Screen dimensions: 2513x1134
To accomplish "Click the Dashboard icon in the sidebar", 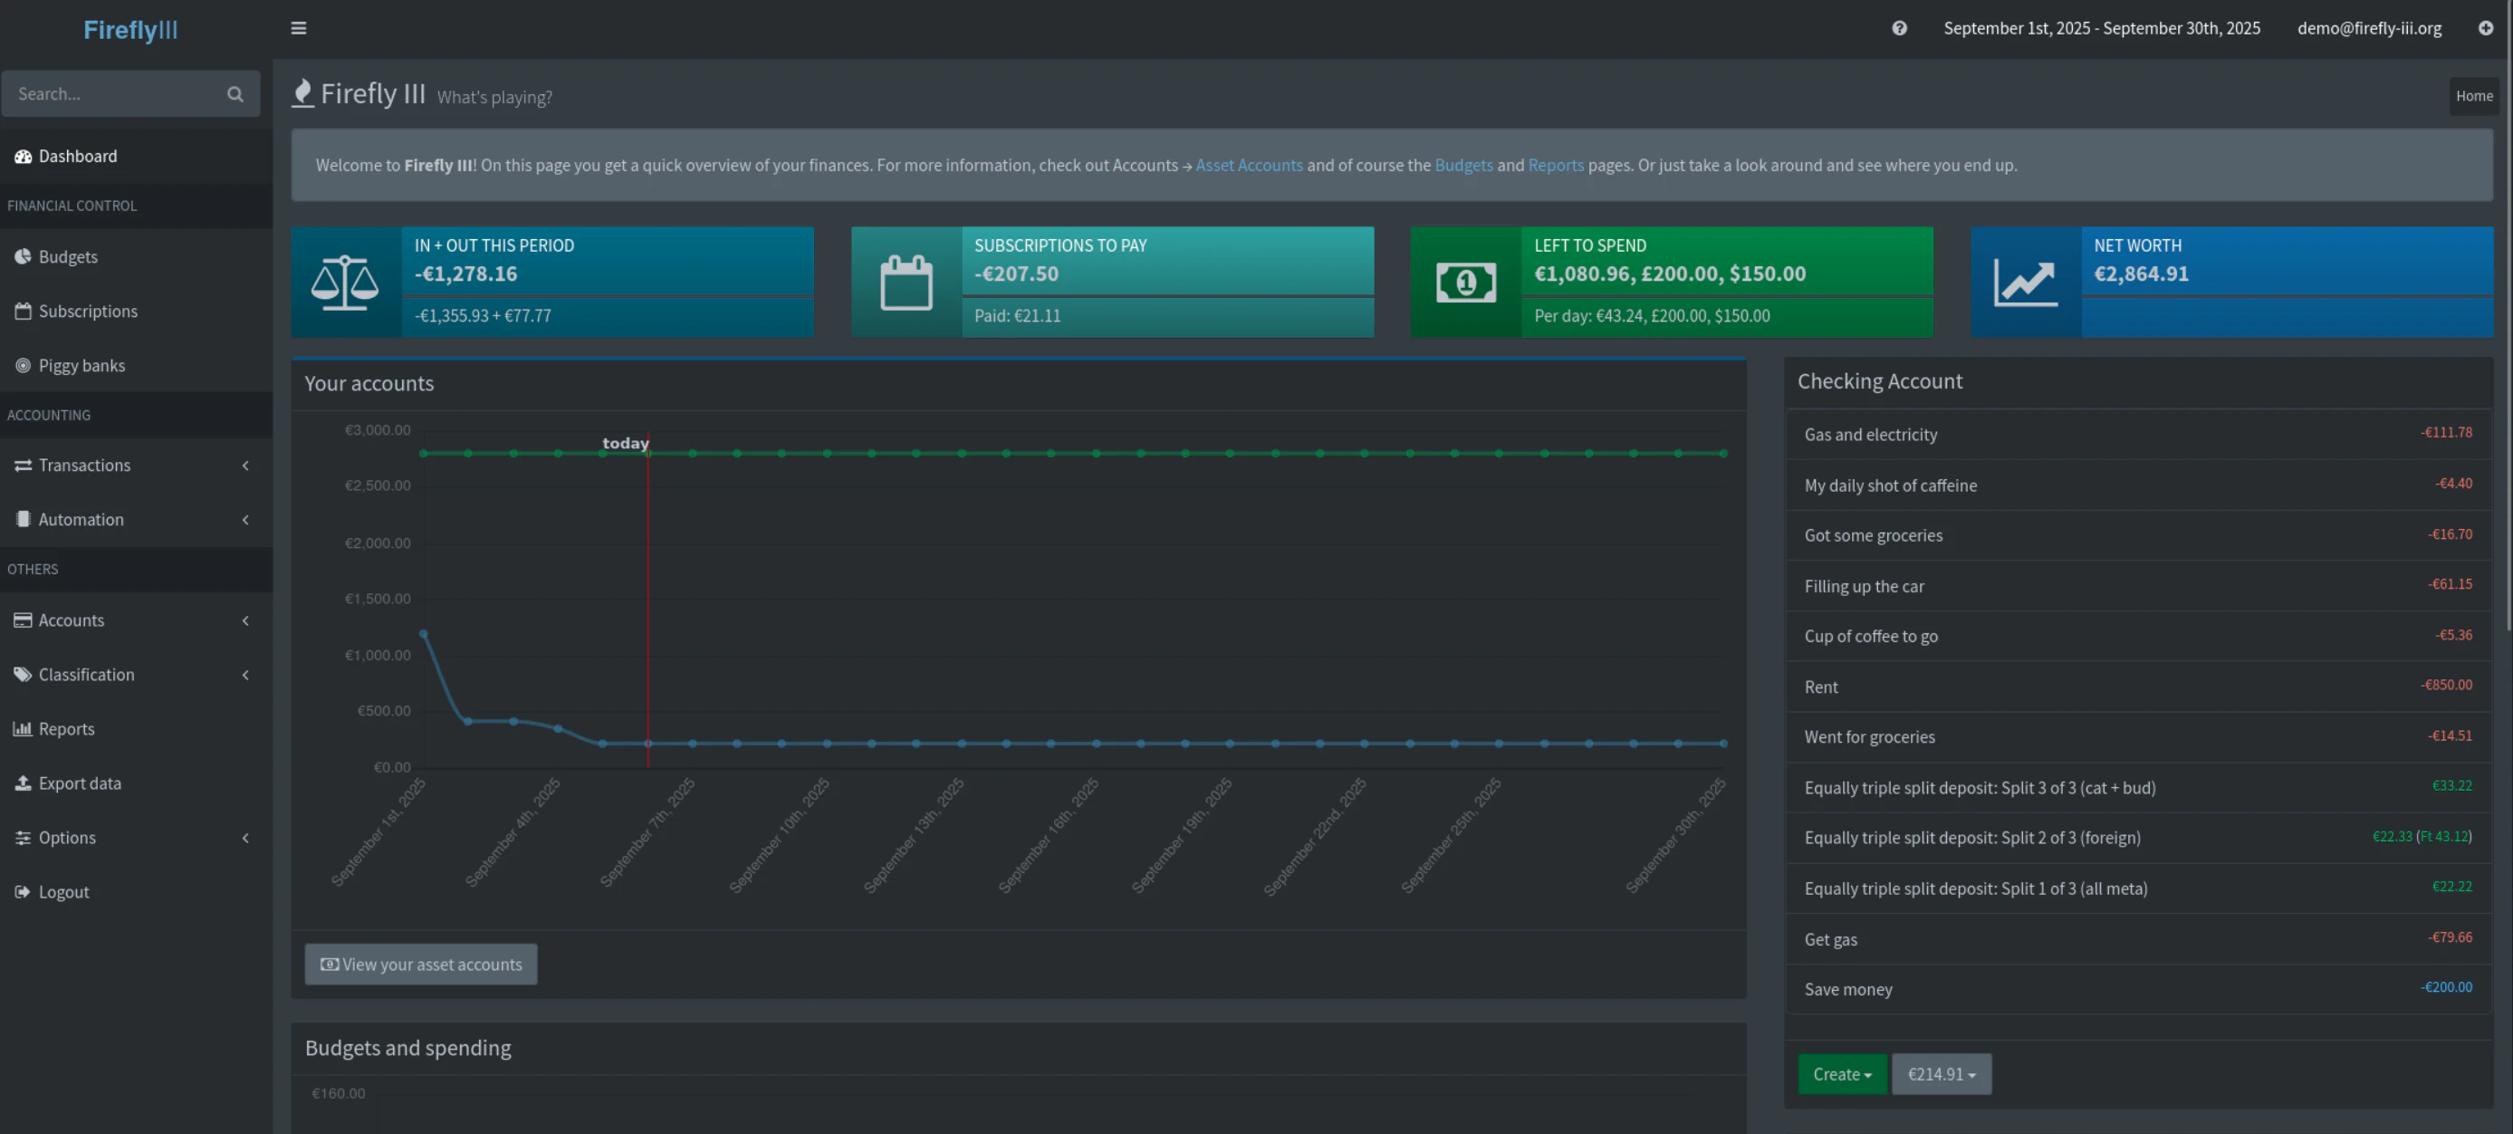I will point(24,156).
